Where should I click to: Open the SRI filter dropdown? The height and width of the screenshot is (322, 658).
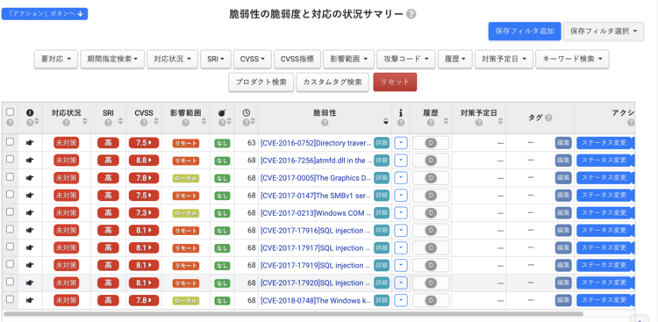[x=216, y=59]
